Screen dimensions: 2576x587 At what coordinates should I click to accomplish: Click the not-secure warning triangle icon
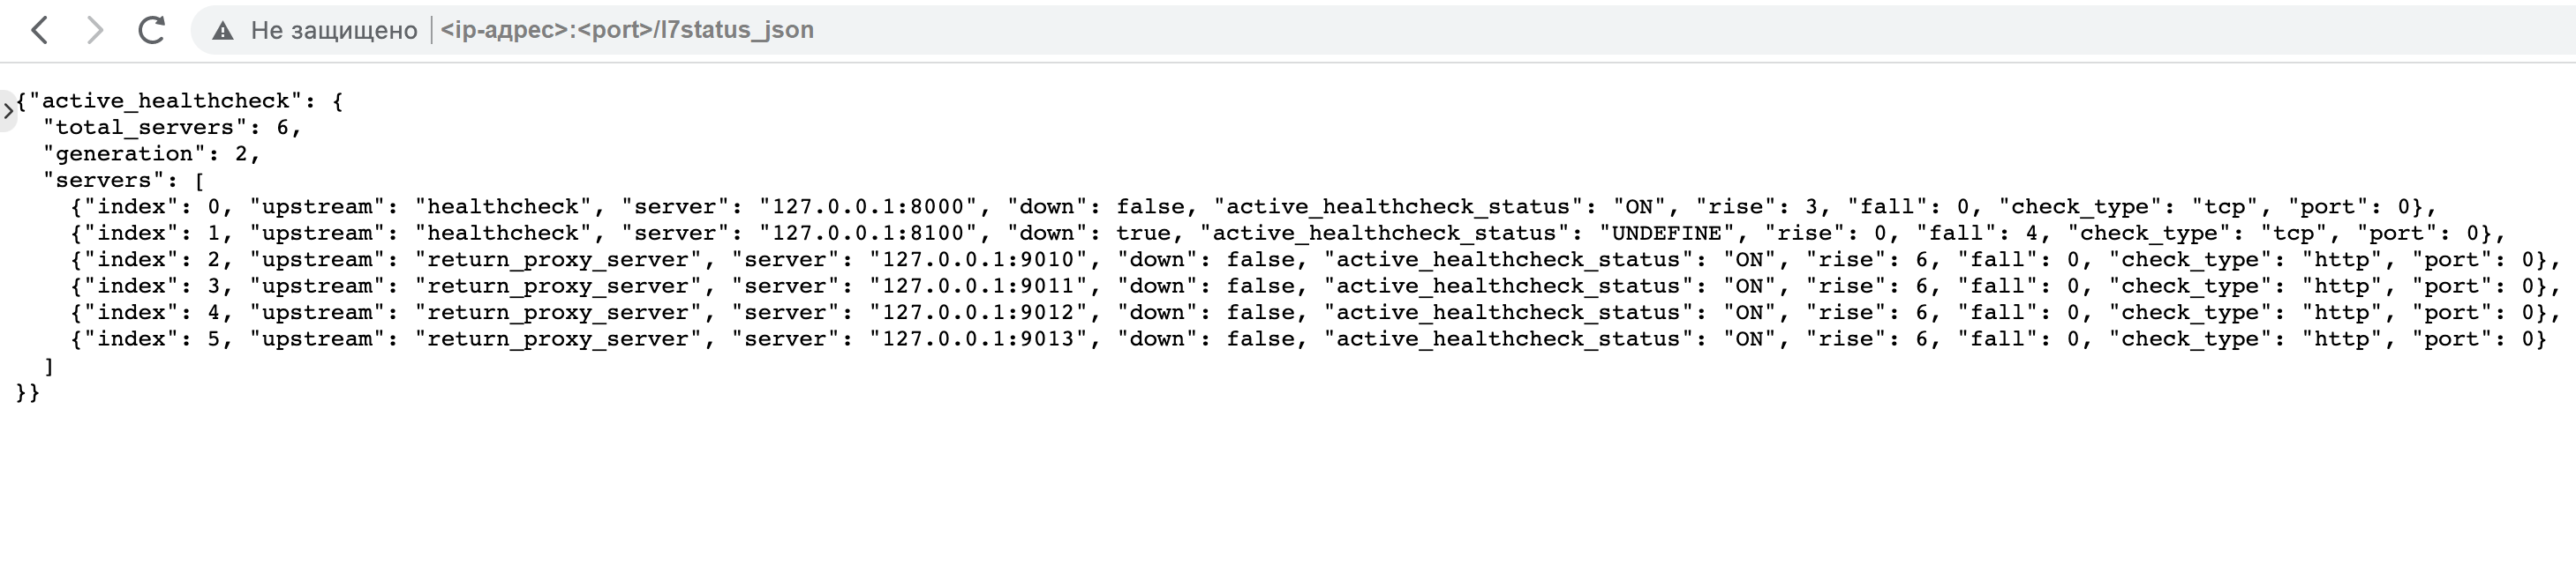[x=223, y=31]
